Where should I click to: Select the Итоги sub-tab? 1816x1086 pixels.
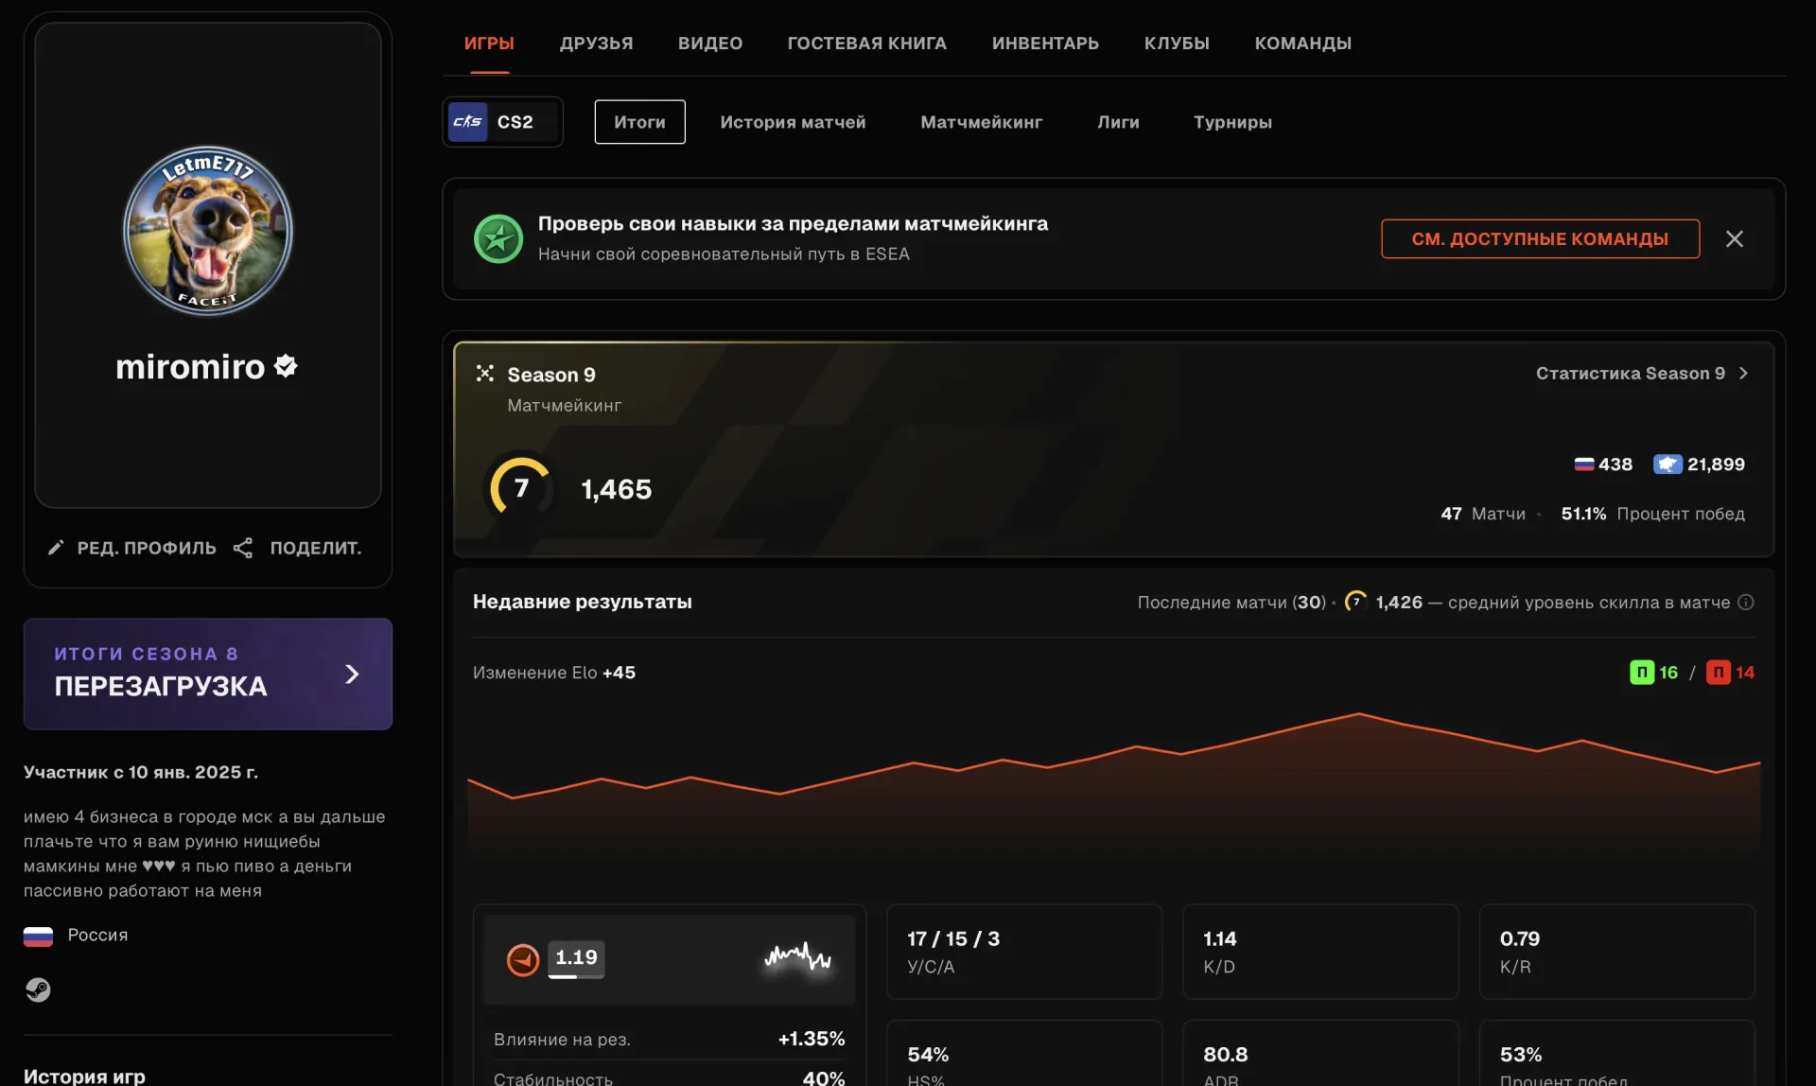639,122
